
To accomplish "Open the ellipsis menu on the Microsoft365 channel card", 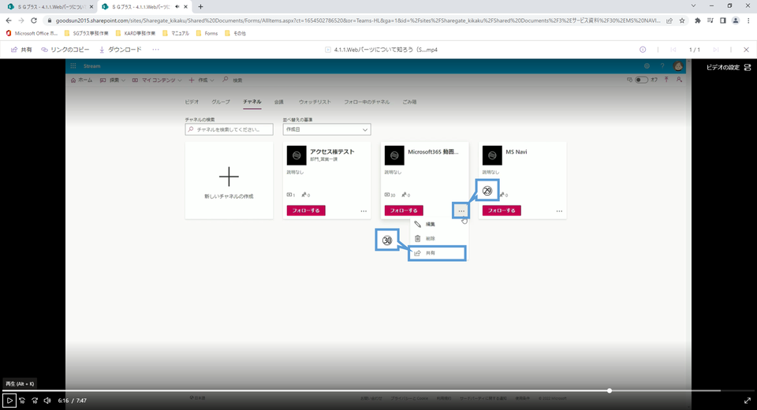I will point(461,211).
